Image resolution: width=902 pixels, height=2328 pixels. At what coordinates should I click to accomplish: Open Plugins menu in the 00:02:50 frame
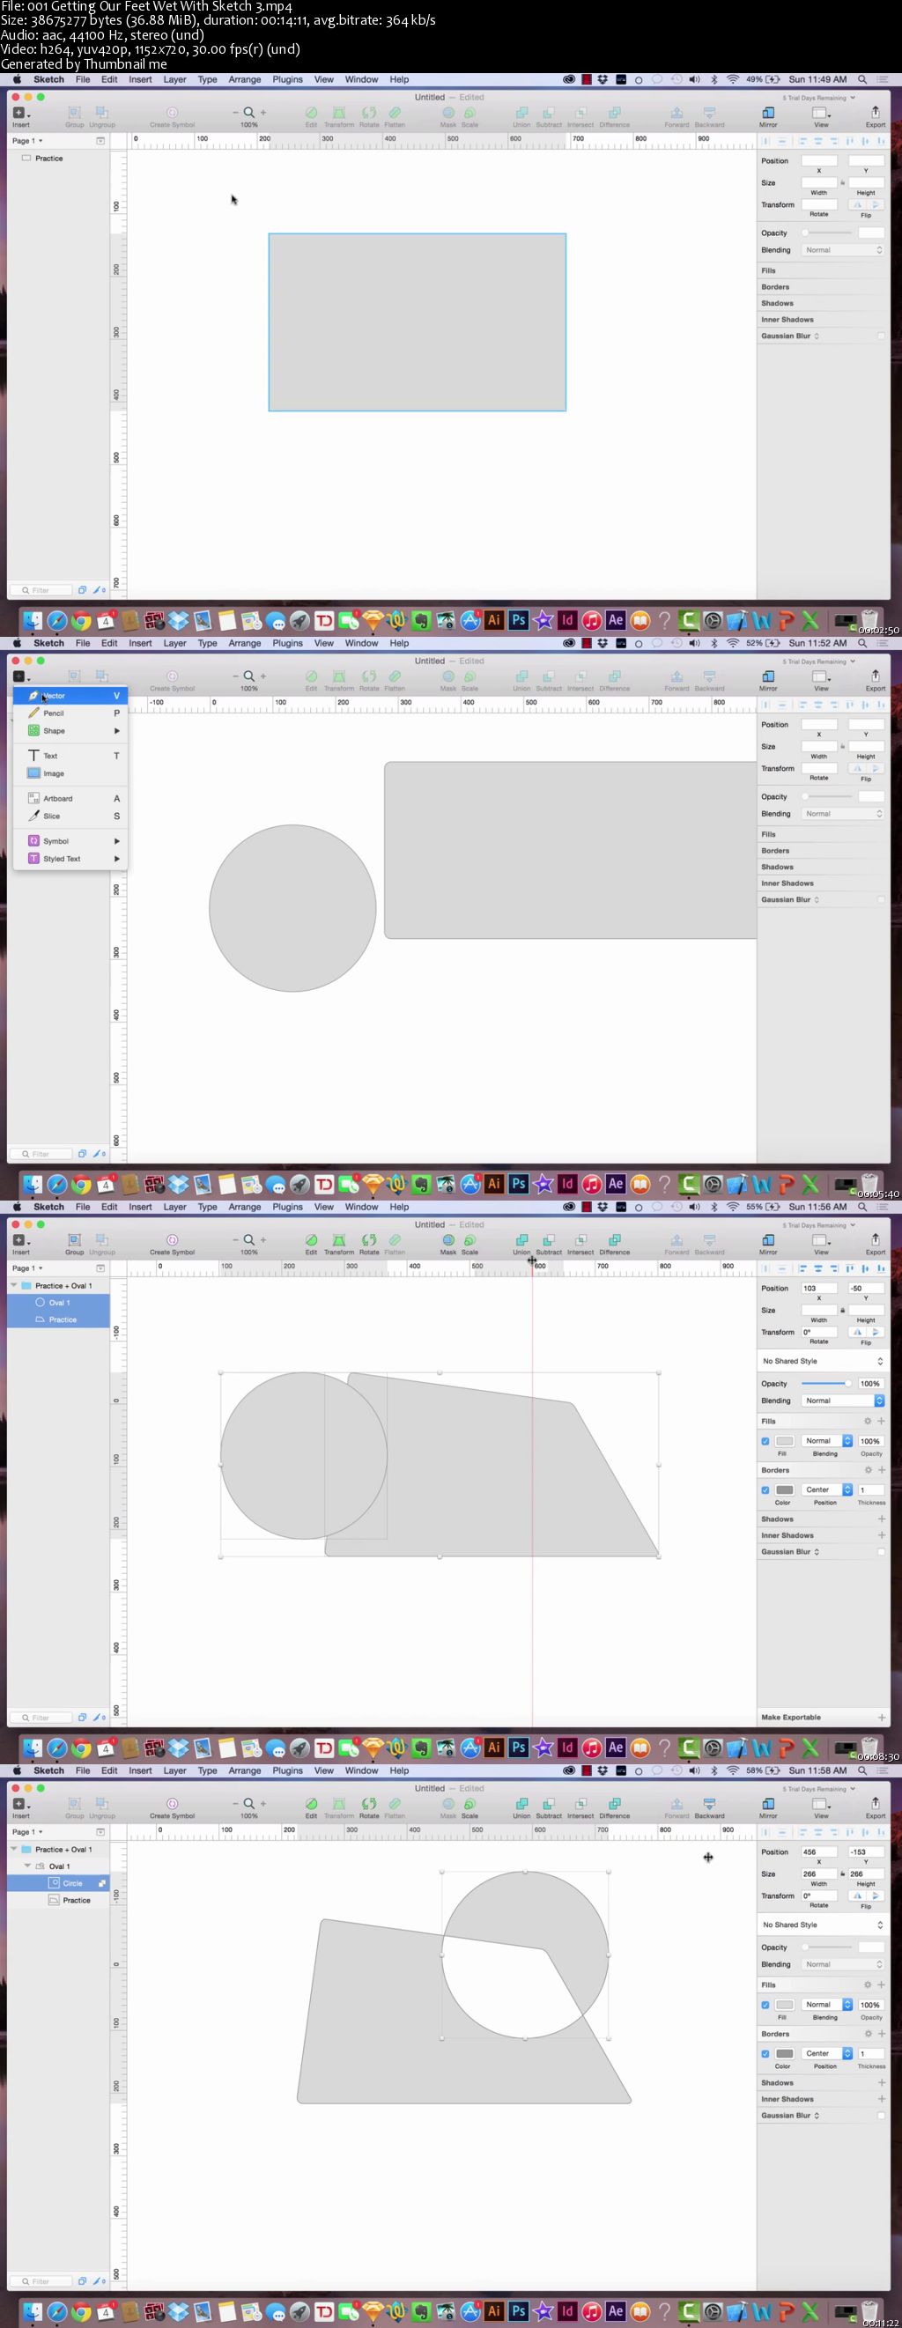point(287,79)
